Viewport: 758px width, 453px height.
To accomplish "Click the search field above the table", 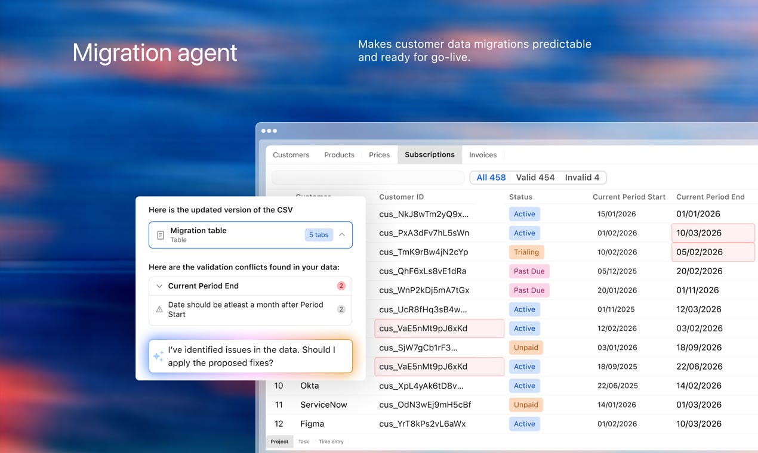I will pyautogui.click(x=368, y=178).
